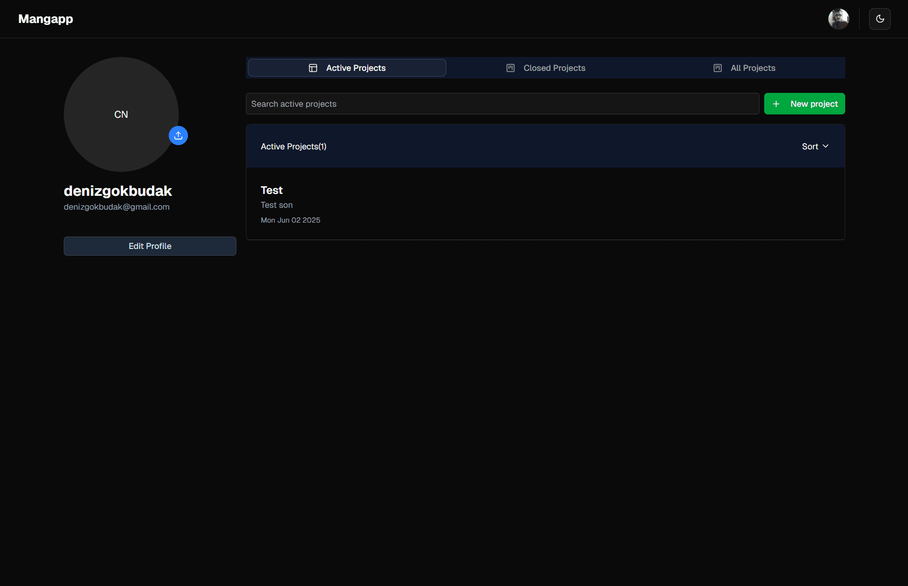Switch to the All Projects tab

(x=744, y=68)
